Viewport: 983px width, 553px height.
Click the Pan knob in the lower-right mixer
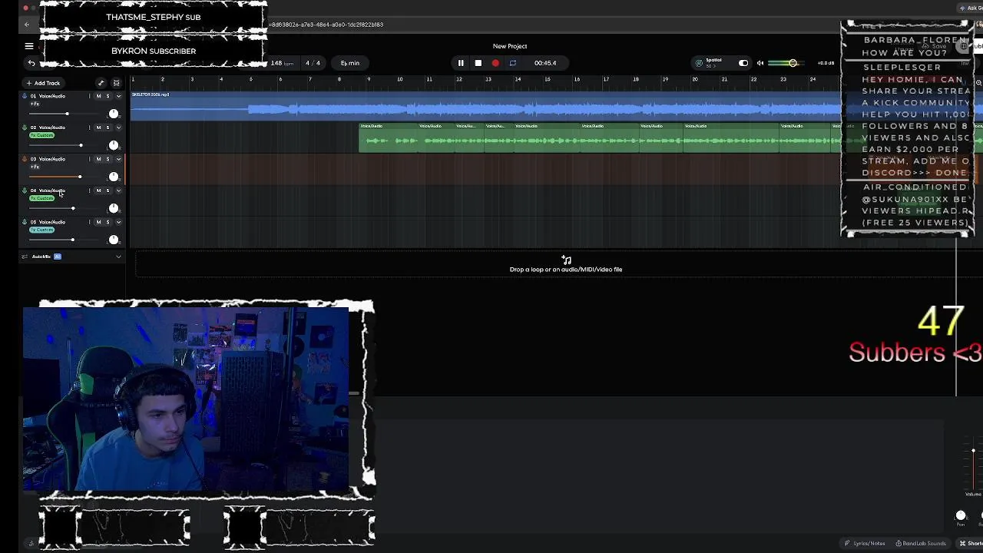tap(961, 515)
